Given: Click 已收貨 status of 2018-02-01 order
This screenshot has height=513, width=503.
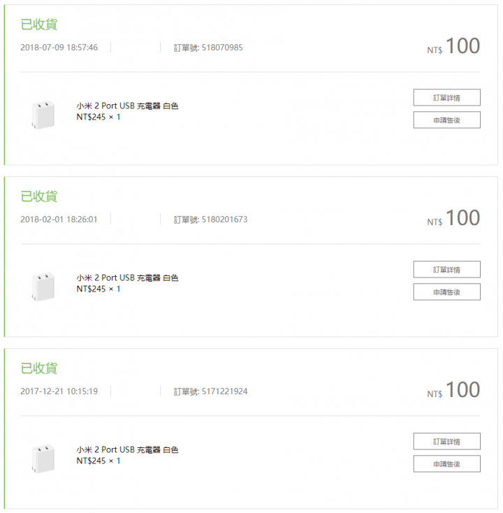Looking at the screenshot, I should click(39, 196).
